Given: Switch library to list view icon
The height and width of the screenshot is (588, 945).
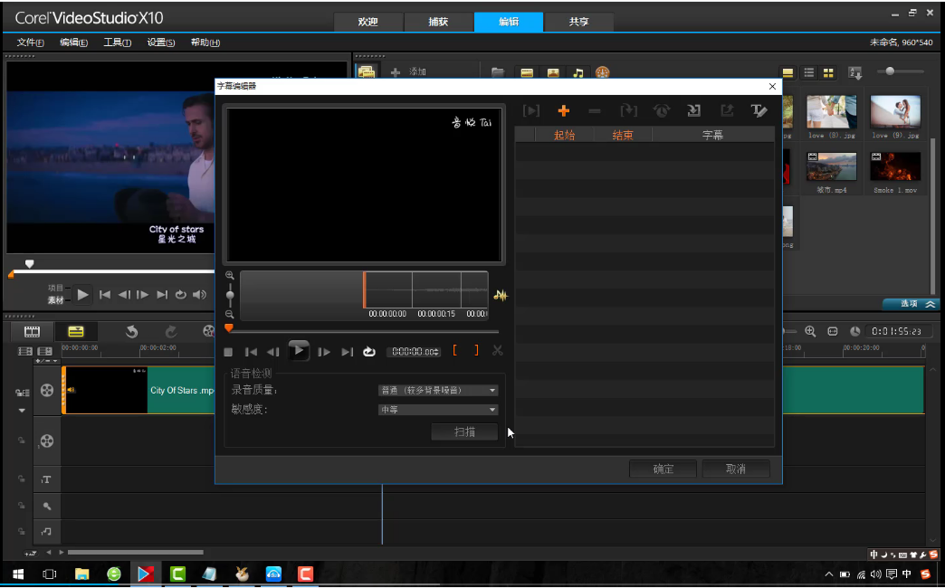Looking at the screenshot, I should tap(809, 73).
